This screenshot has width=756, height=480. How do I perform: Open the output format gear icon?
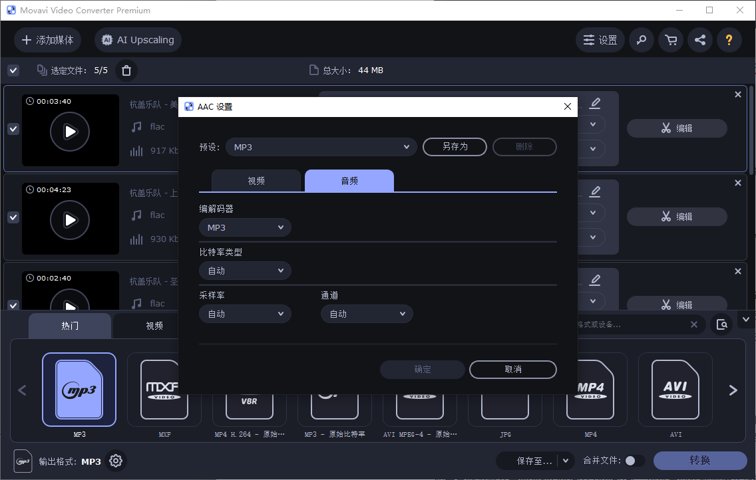point(115,461)
